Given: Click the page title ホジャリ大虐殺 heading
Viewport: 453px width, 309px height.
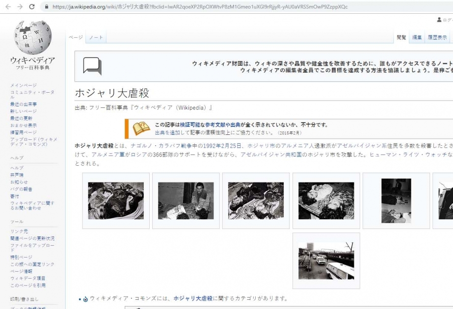Looking at the screenshot, I should pos(112,93).
